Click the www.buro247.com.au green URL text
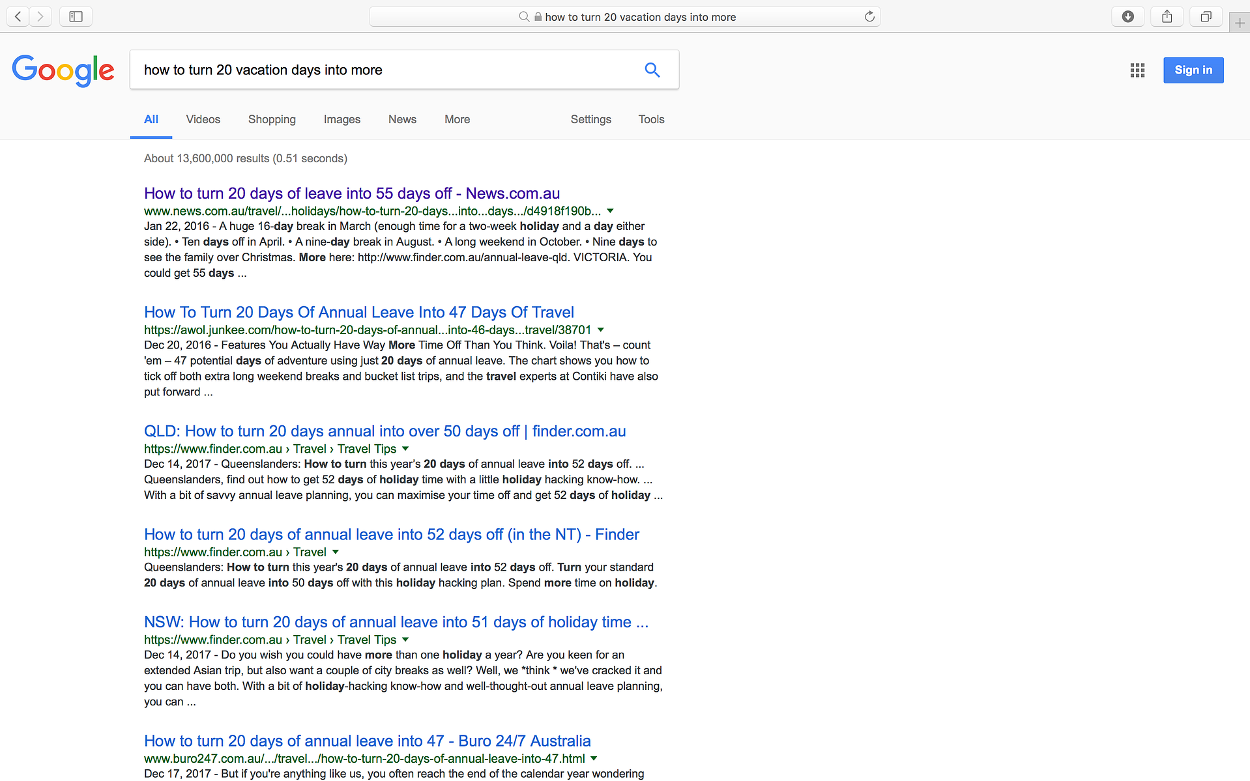 pyautogui.click(x=364, y=759)
